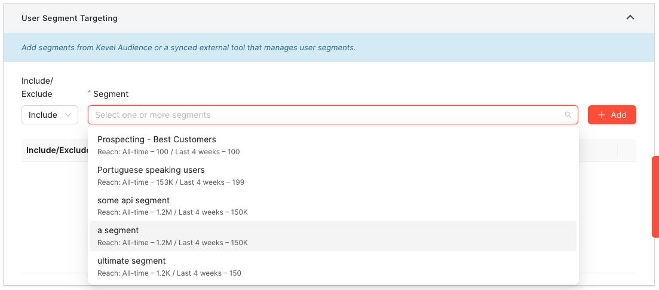Click the User Segment Targeting header title
This screenshot has height=290, width=659.
coord(69,18)
